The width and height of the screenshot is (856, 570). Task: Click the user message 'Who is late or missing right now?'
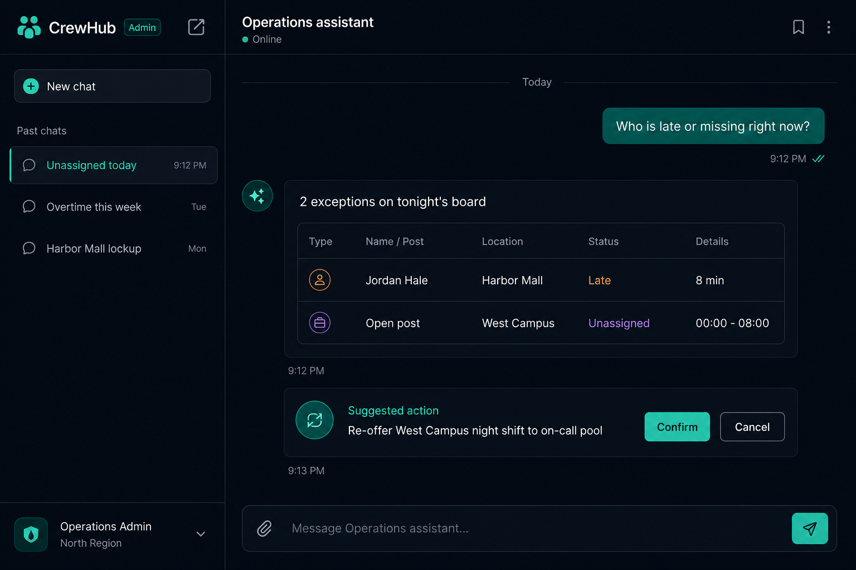tap(713, 126)
